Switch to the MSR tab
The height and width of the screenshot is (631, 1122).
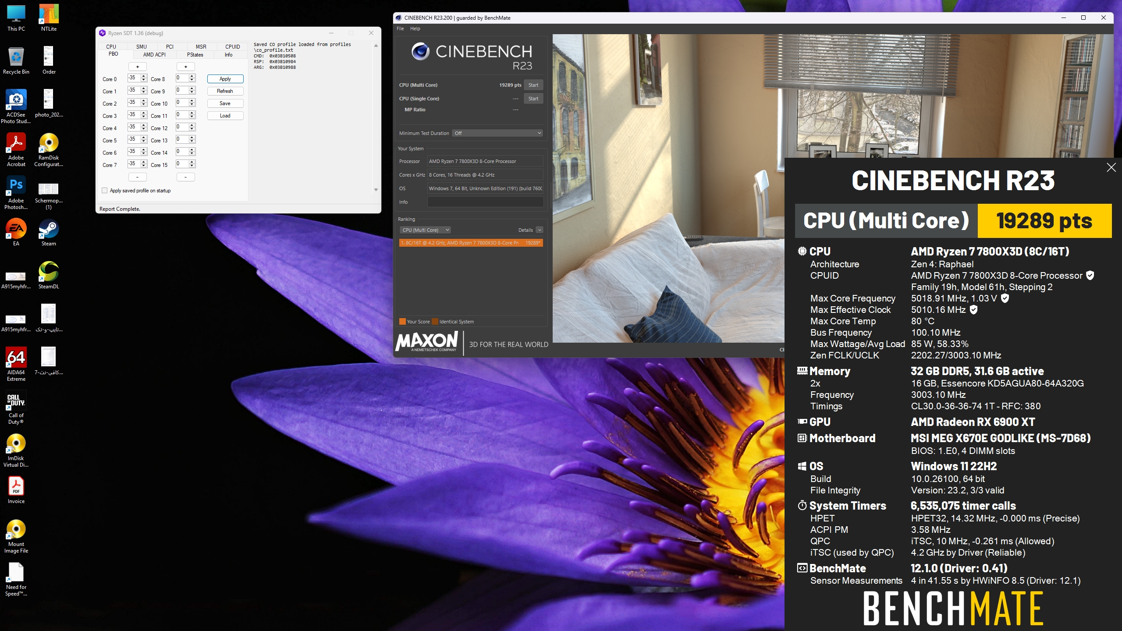pos(201,46)
